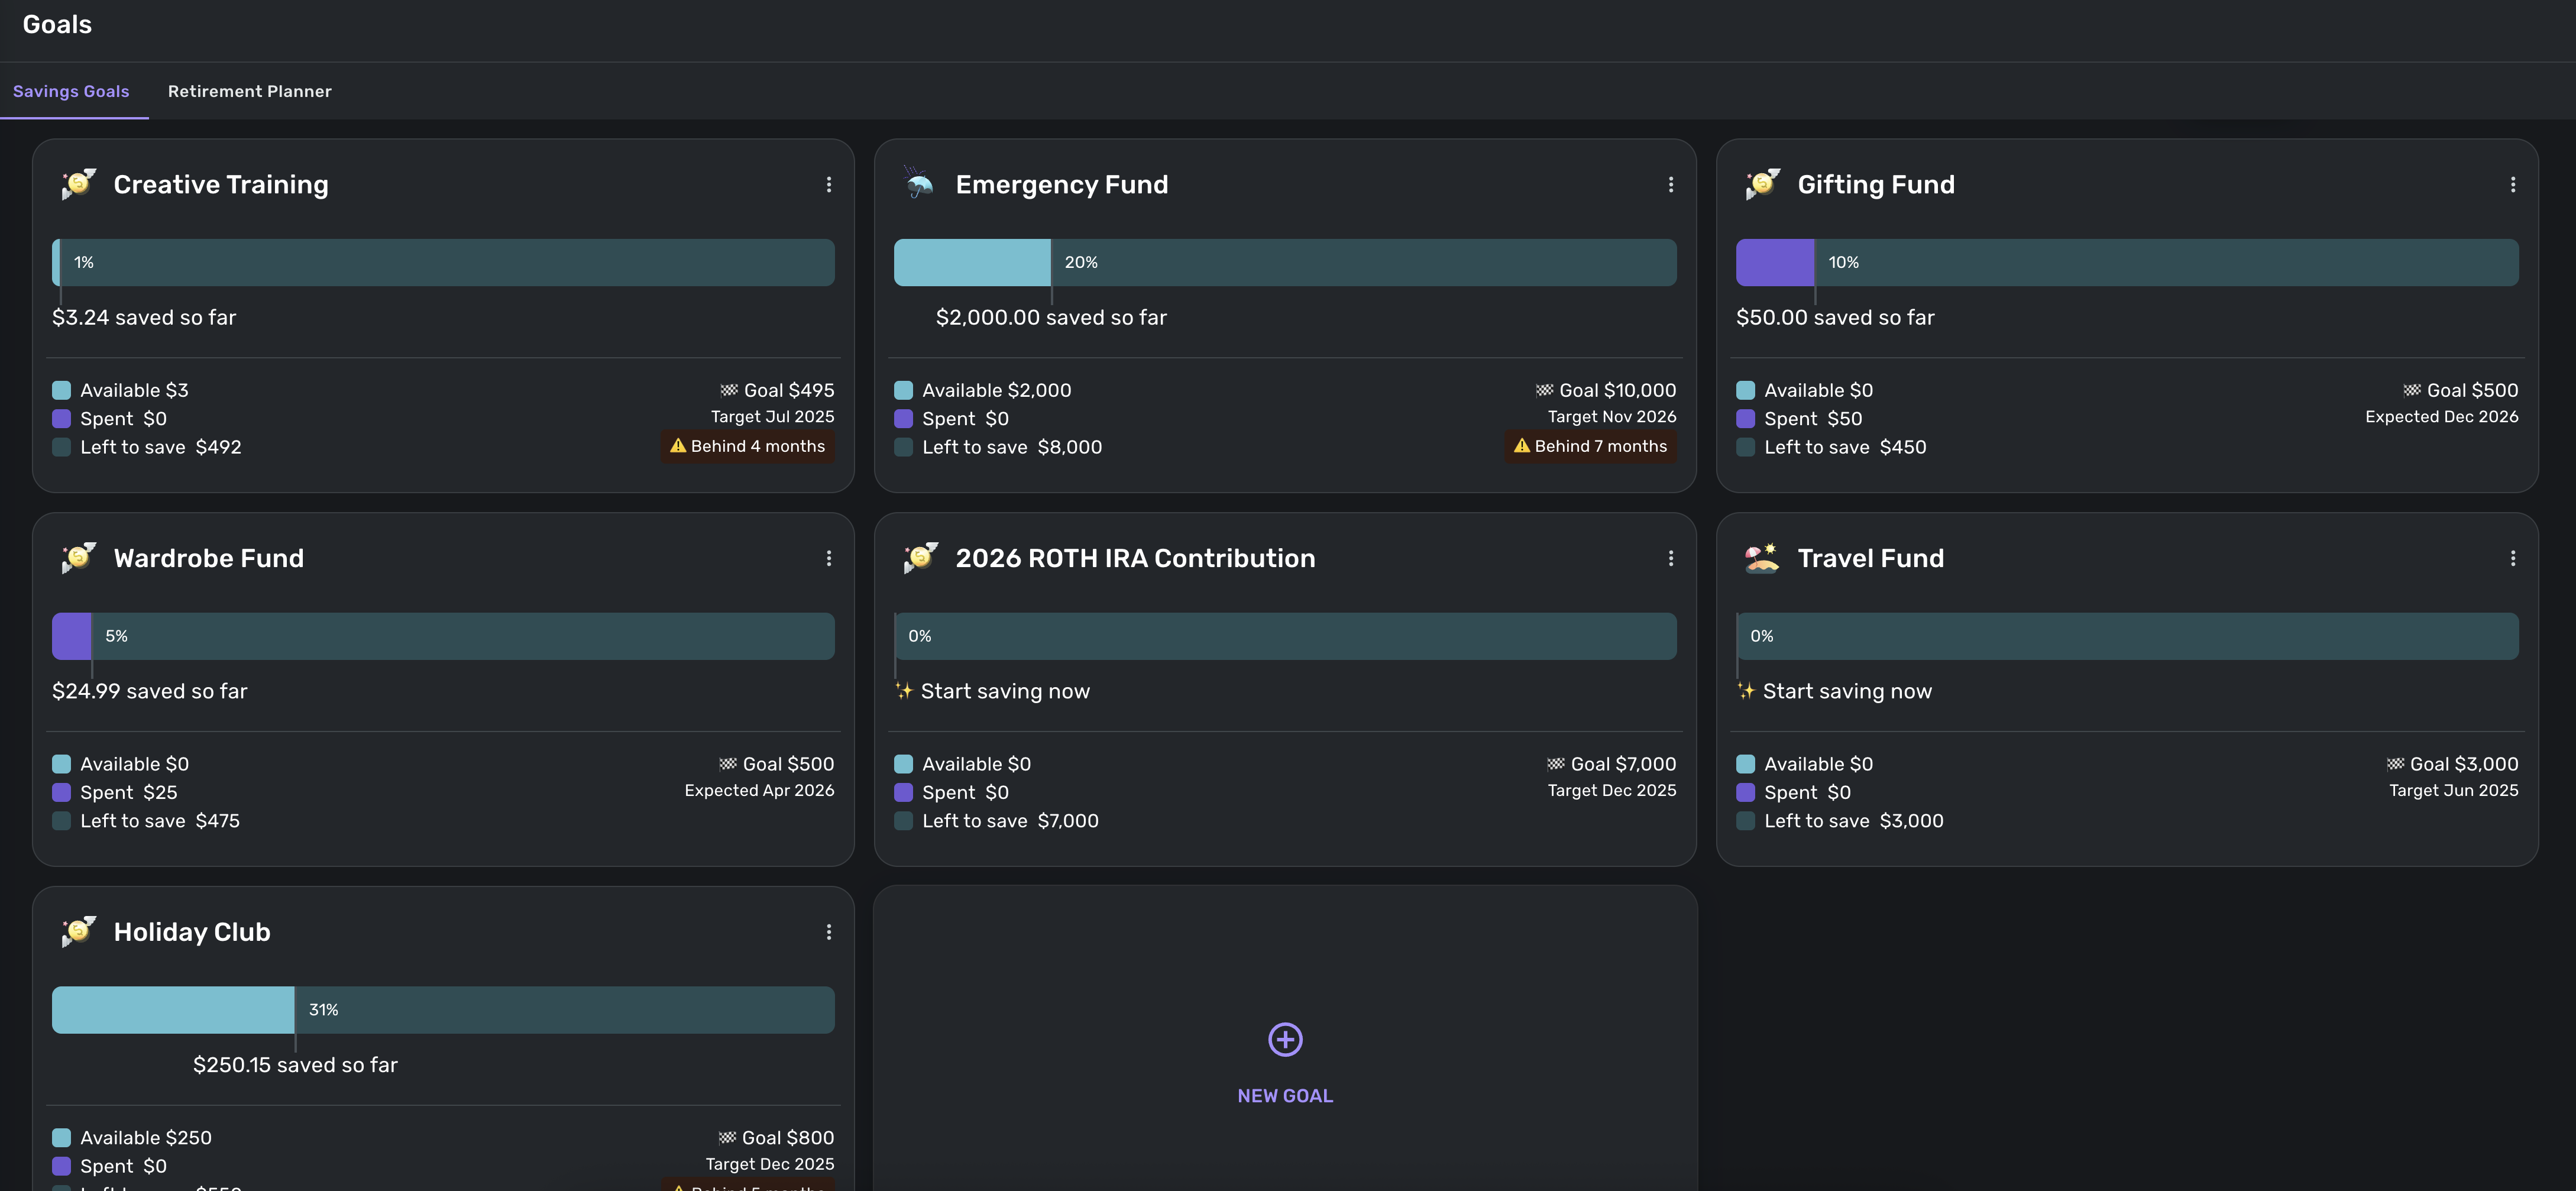The height and width of the screenshot is (1191, 2576).
Task: Click the ROTH IRA Contribution kebab icon
Action: pyautogui.click(x=1670, y=559)
